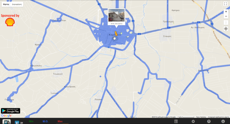Switch to the Χάρτης map view
This screenshot has width=230, height=124.
[6, 4]
